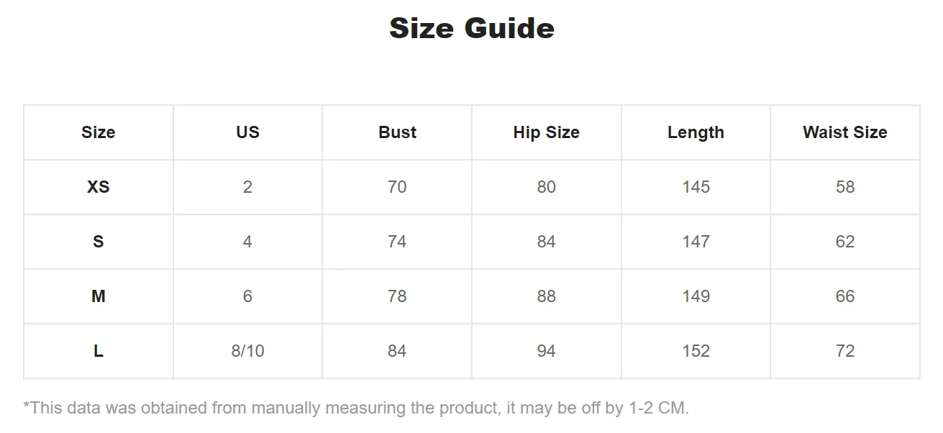943x433 pixels.
Task: Click the Size Guide heading
Action: tap(471, 29)
